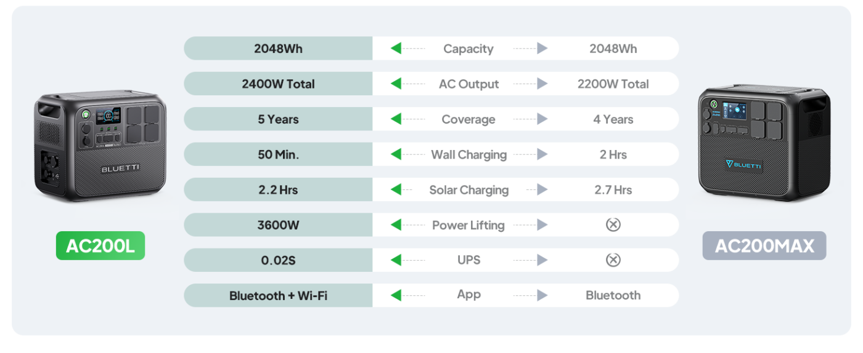
Task: Click the gray arrow beside Power Lifting
Action: point(542,225)
